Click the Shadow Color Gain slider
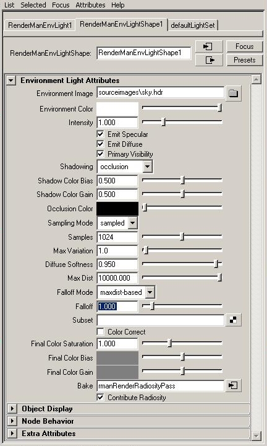This screenshot has height=446, width=267. 182,194
